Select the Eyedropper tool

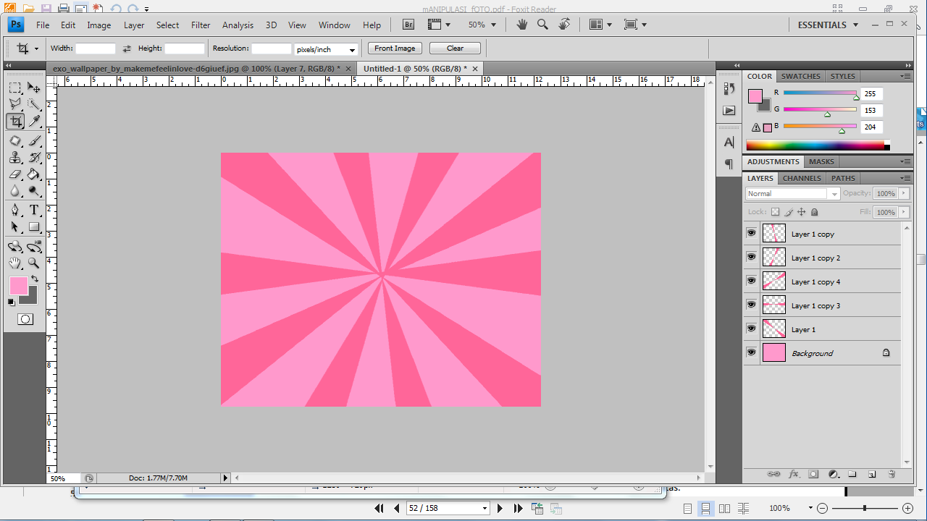coord(34,122)
